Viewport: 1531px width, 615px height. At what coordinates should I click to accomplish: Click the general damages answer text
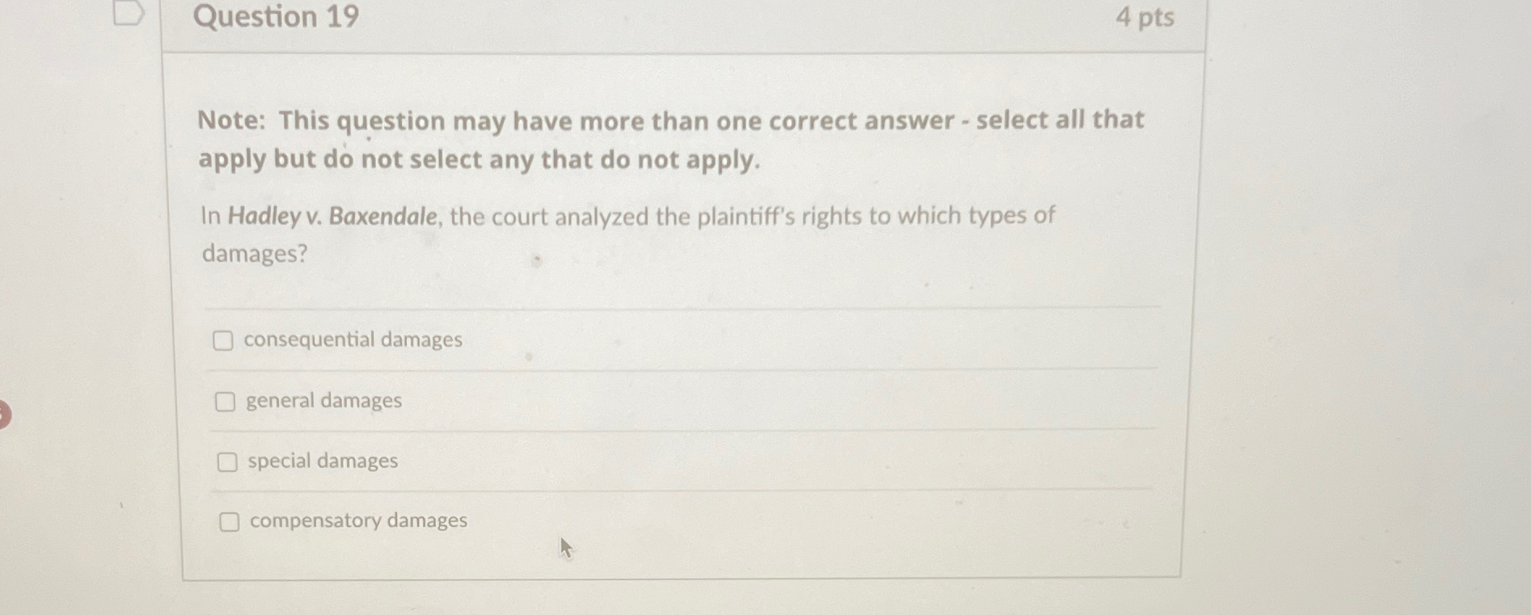[x=323, y=401]
